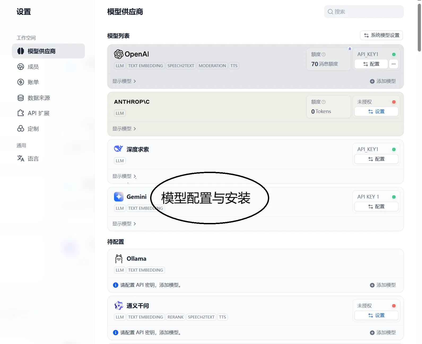Image resolution: width=422 pixels, height=344 pixels.
Task: Expand 显示模型 under OpenAI
Action: [124, 81]
